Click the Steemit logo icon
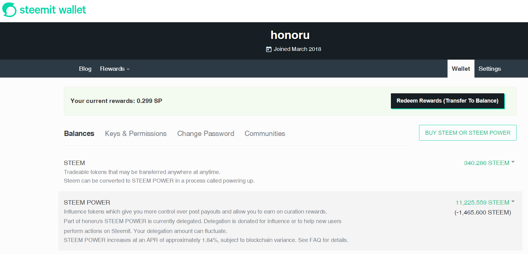The width and height of the screenshot is (528, 254). pyautogui.click(x=9, y=10)
